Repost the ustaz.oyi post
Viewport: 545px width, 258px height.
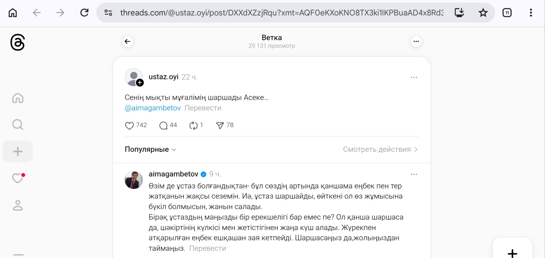[193, 125]
